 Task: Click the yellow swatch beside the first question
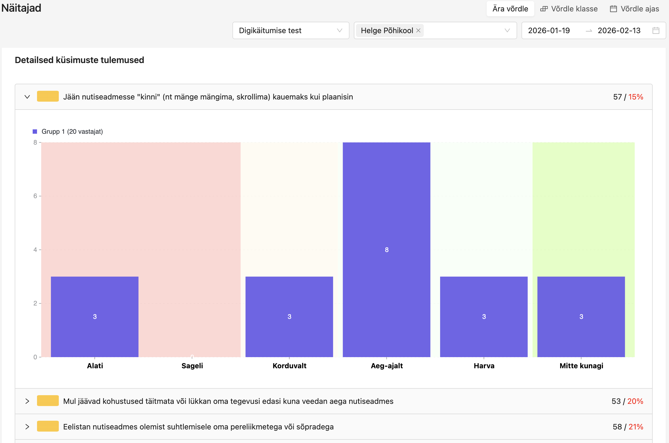point(48,96)
